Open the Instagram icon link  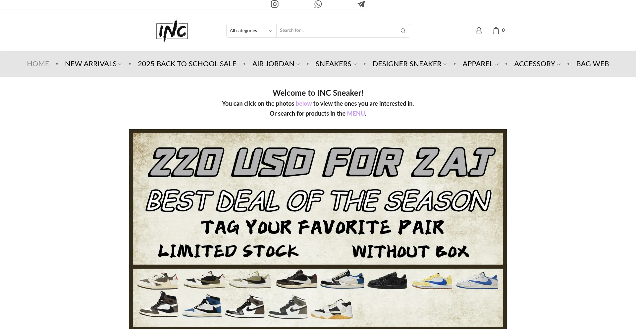pos(275,4)
